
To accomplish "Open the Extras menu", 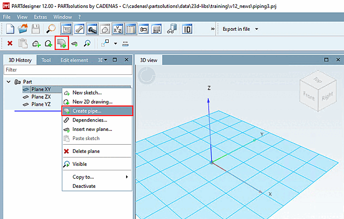I will click(x=40, y=17).
